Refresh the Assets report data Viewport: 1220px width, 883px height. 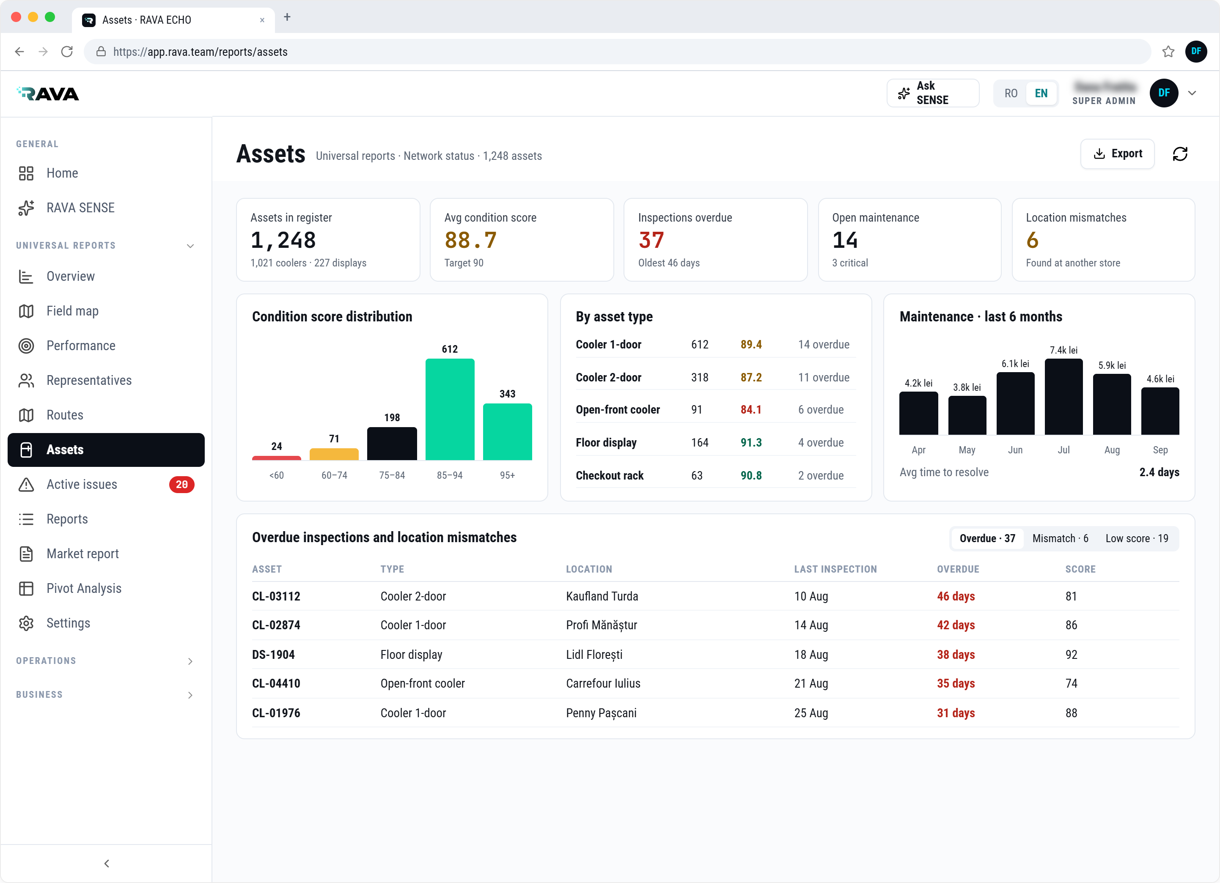1180,154
